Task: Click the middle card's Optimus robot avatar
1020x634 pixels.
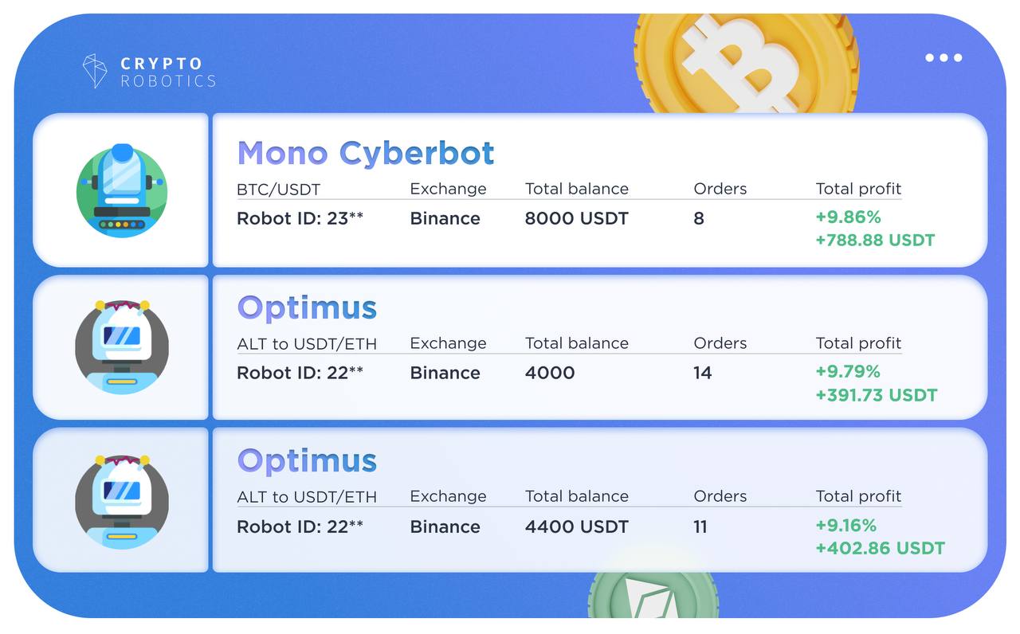Action: point(122,346)
